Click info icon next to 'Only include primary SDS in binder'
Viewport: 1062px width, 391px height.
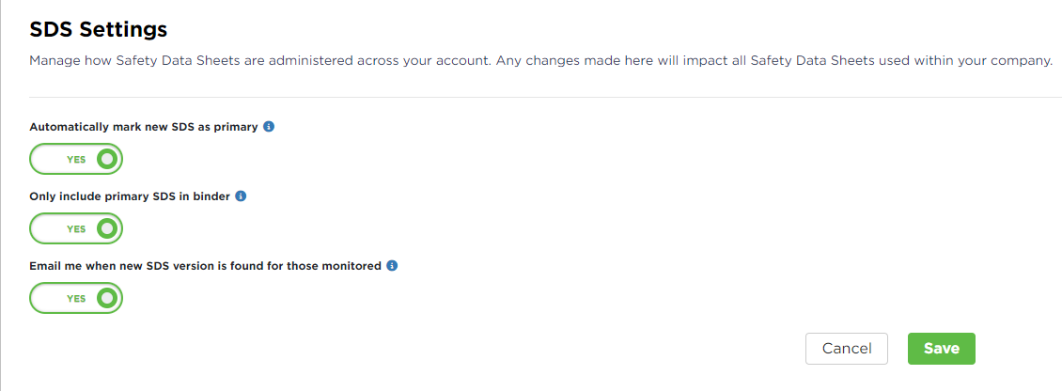pos(241,196)
